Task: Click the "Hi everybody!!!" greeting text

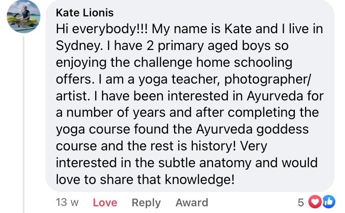Action: (x=103, y=29)
